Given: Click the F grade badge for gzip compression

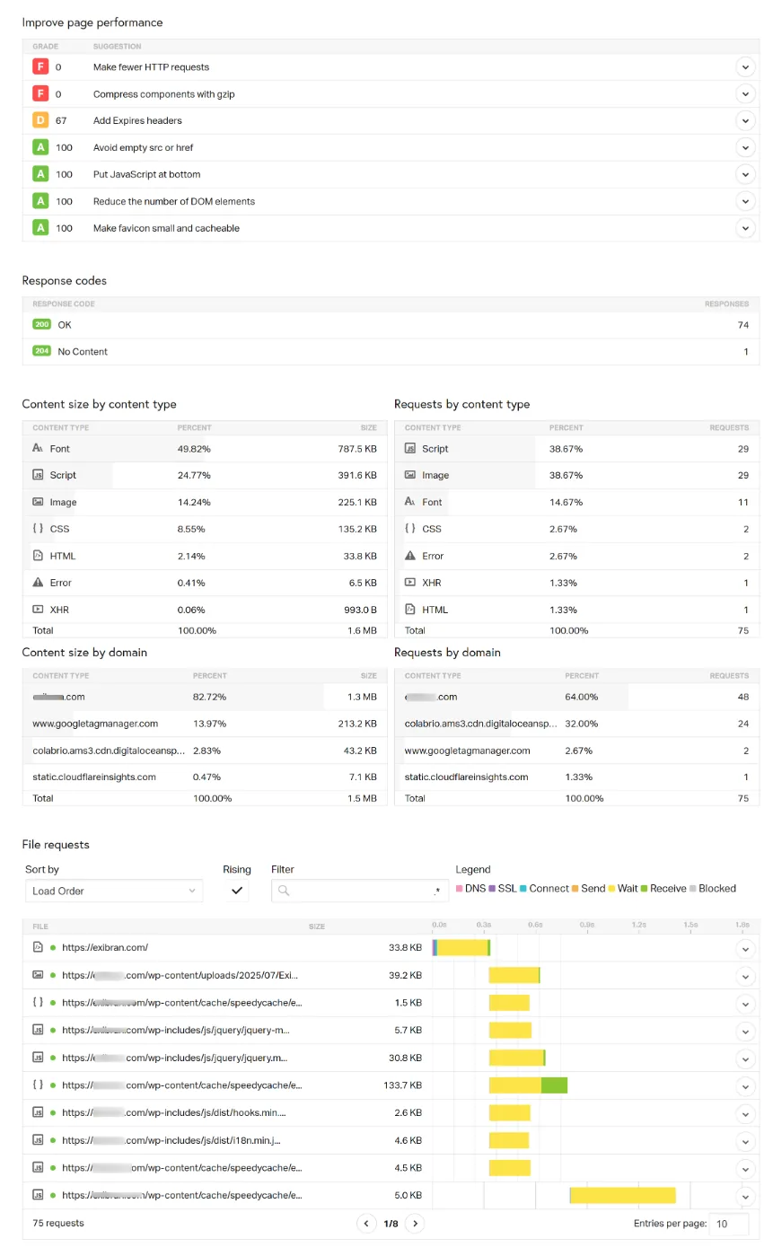Looking at the screenshot, I should (40, 94).
